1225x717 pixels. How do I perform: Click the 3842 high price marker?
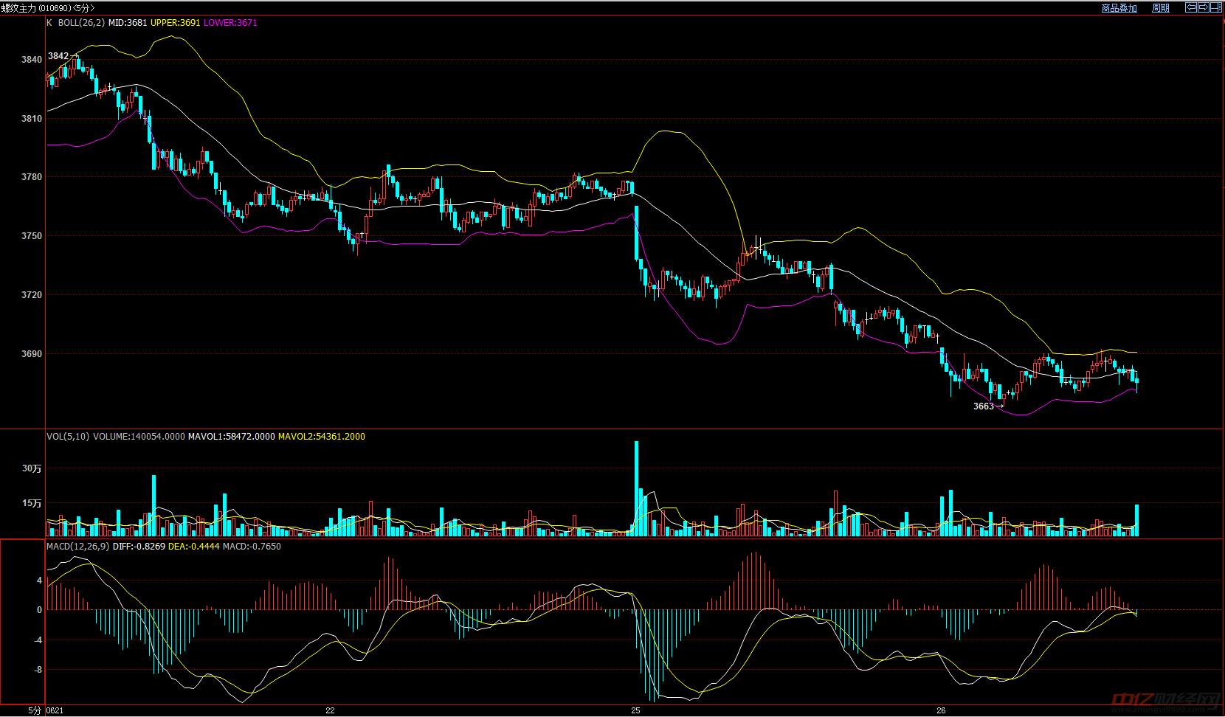pos(58,56)
